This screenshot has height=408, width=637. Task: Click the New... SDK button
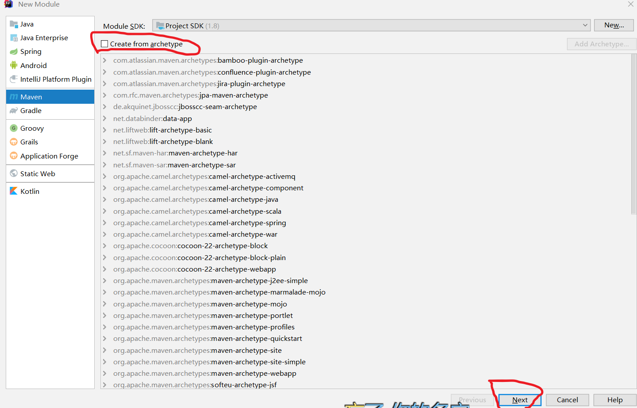(x=614, y=25)
